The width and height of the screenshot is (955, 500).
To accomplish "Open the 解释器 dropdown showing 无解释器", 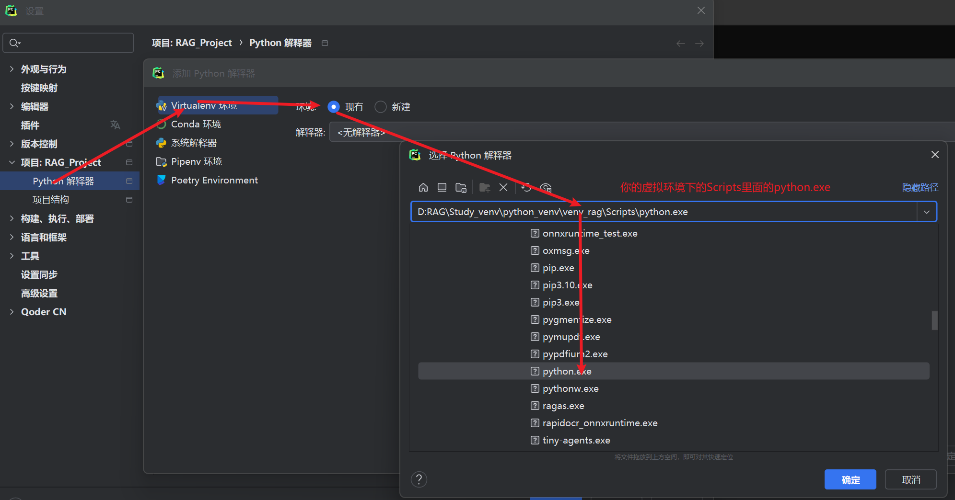I will [642, 132].
